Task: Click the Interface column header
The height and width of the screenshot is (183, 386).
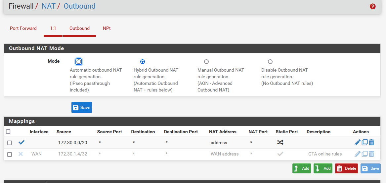Action: (39, 132)
